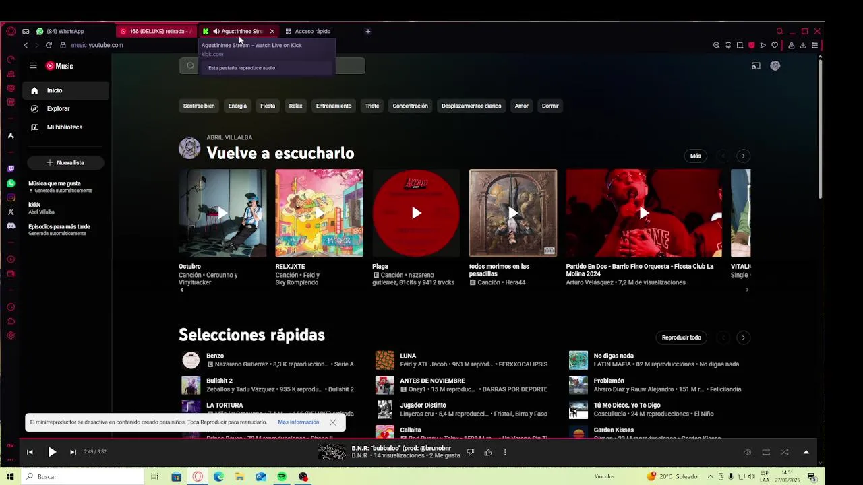
Task: Open the ad blocker shield icon
Action: pos(751,45)
